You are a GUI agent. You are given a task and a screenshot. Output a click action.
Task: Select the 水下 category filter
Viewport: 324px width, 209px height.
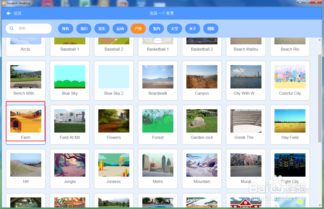tap(193, 29)
